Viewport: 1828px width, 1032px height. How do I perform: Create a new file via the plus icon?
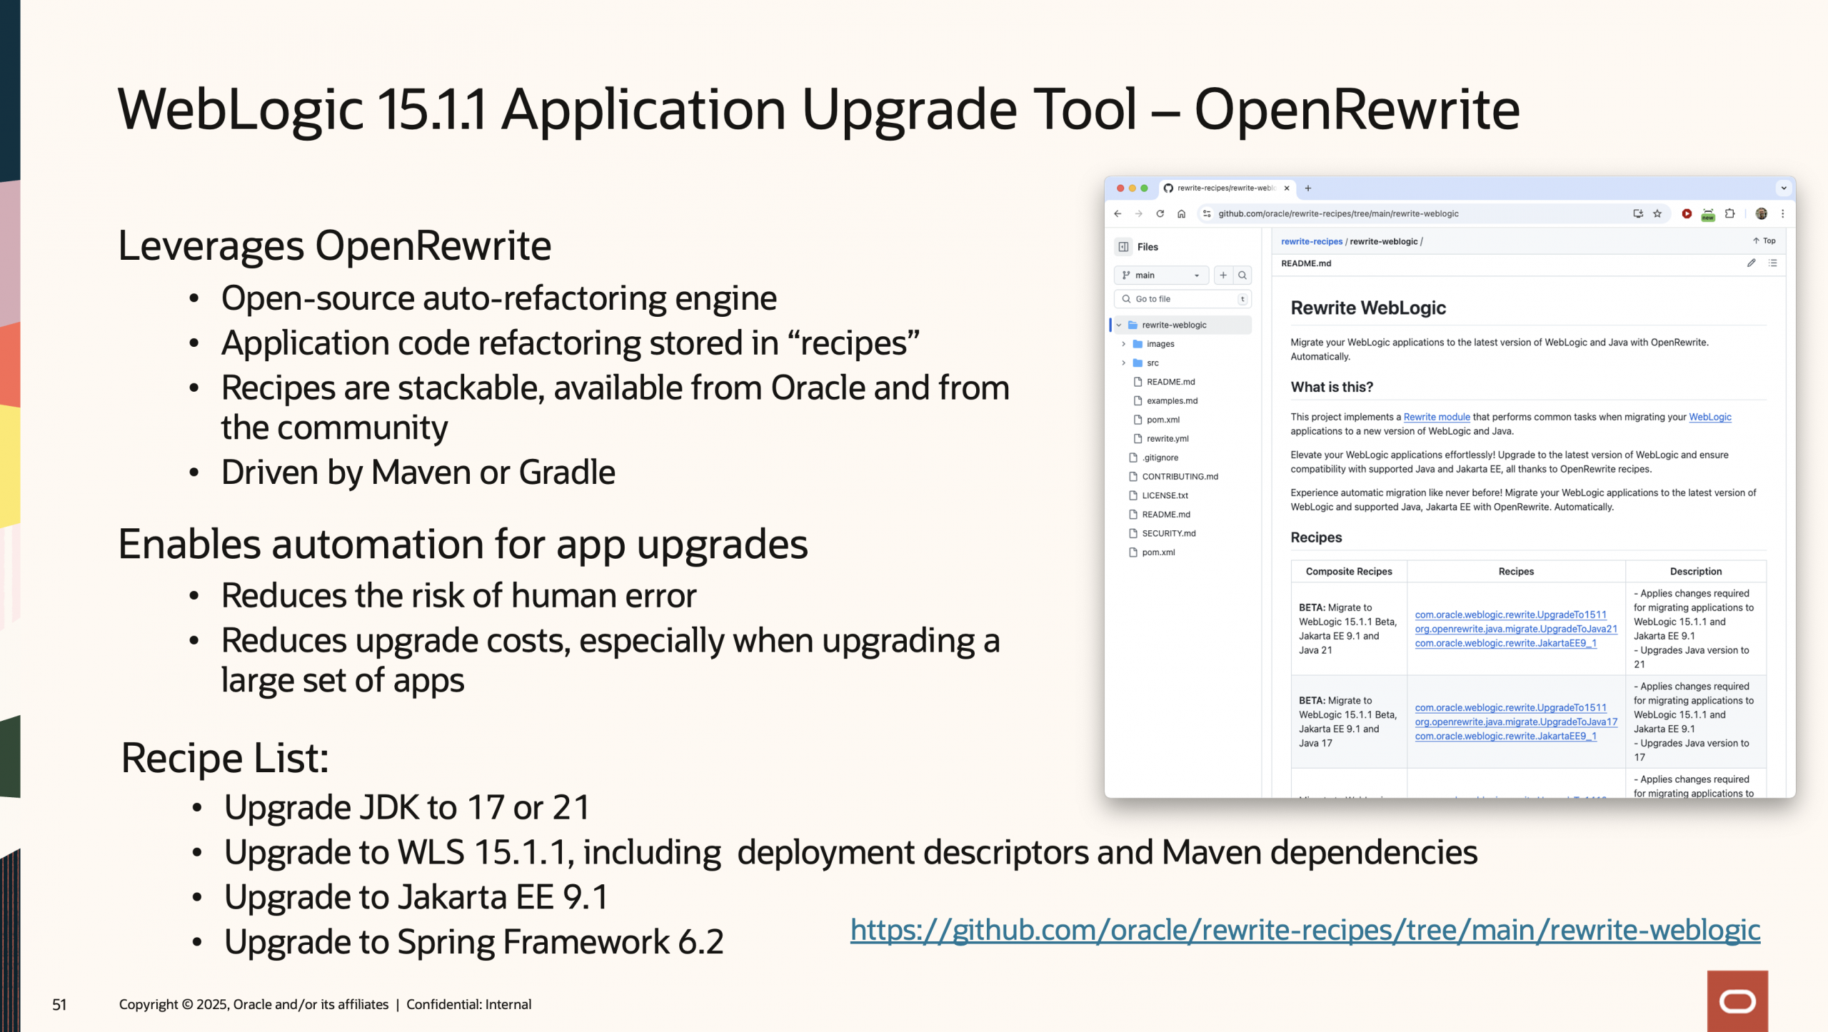pyautogui.click(x=1223, y=275)
